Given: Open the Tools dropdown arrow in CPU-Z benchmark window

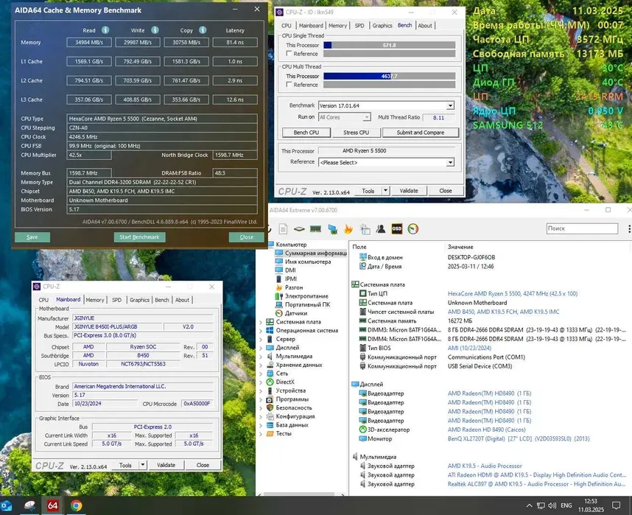Looking at the screenshot, I should pos(386,191).
